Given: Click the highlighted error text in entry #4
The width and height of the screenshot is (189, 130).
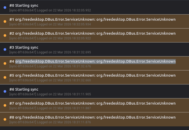Looking at the screenshot, I should 95,61.
